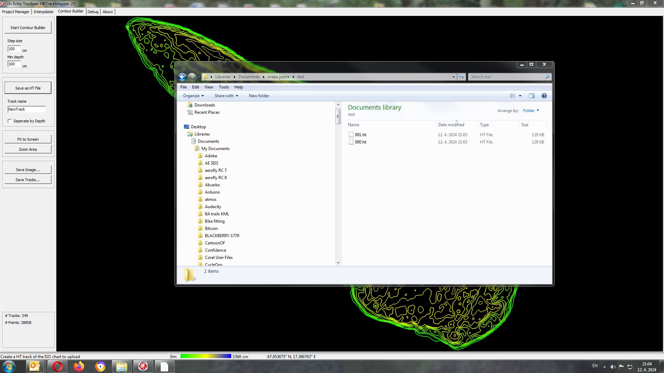
Task: Select the 001.ht file
Action: coord(360,135)
